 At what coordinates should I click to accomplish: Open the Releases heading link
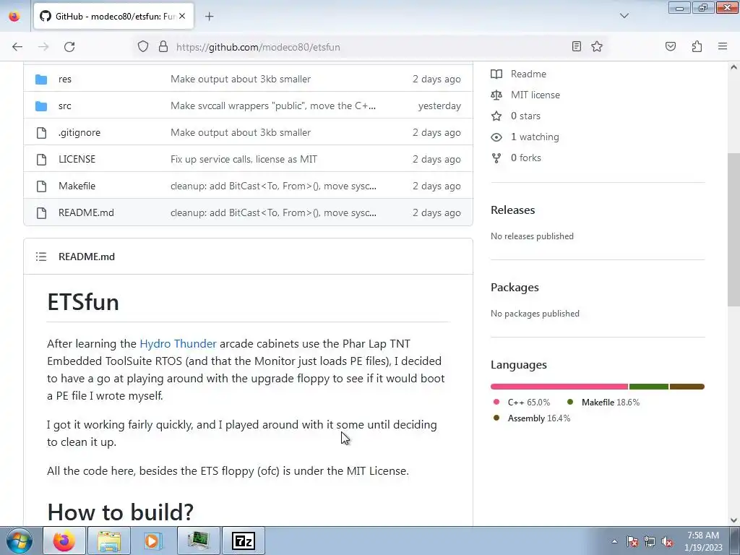coord(512,210)
